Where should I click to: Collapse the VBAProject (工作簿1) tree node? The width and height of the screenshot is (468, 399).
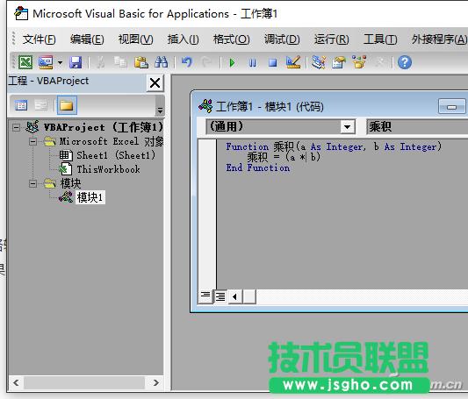(17, 127)
